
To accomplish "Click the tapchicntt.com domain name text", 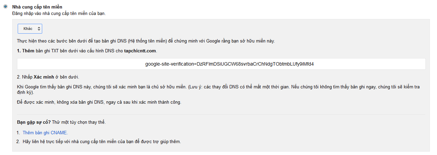I will click(140, 51).
